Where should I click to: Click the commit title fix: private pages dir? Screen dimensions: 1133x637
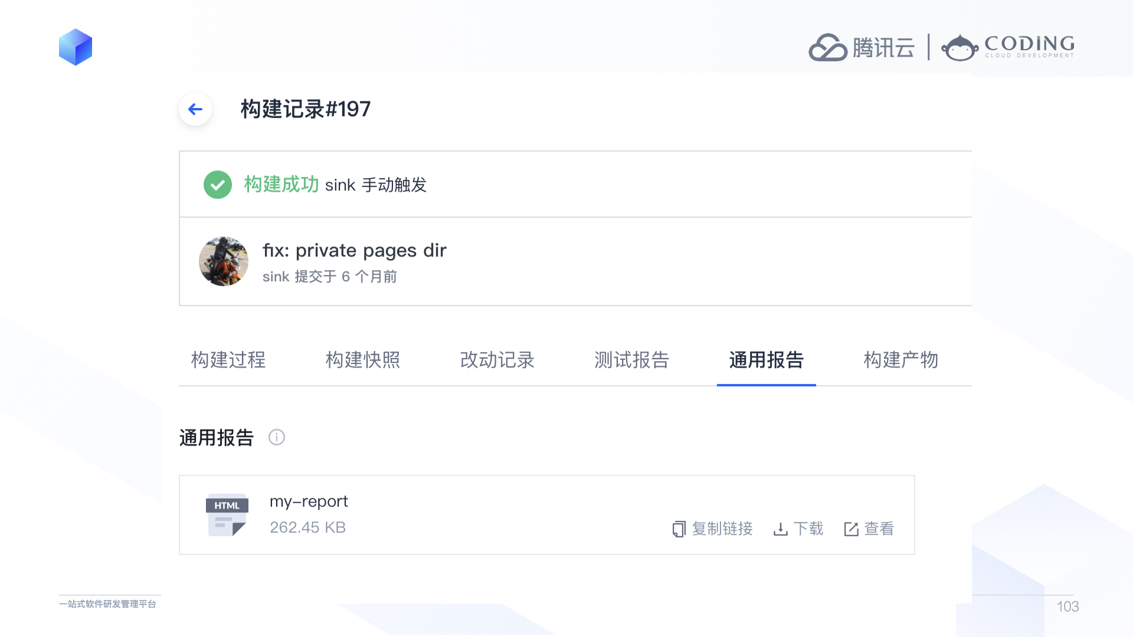355,251
